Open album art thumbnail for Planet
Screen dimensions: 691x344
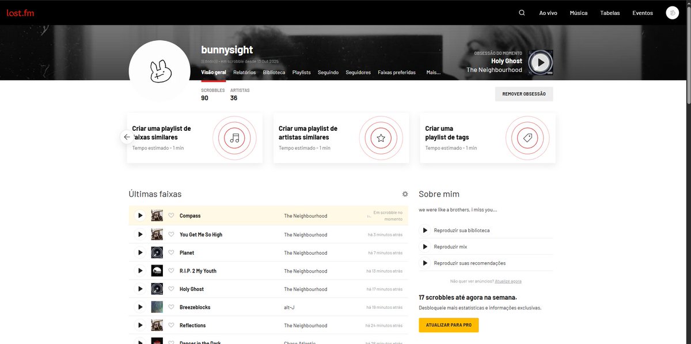coord(157,252)
